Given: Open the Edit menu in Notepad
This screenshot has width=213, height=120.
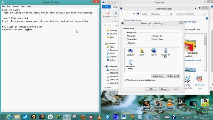Looking at the screenshot, I should (9, 6).
